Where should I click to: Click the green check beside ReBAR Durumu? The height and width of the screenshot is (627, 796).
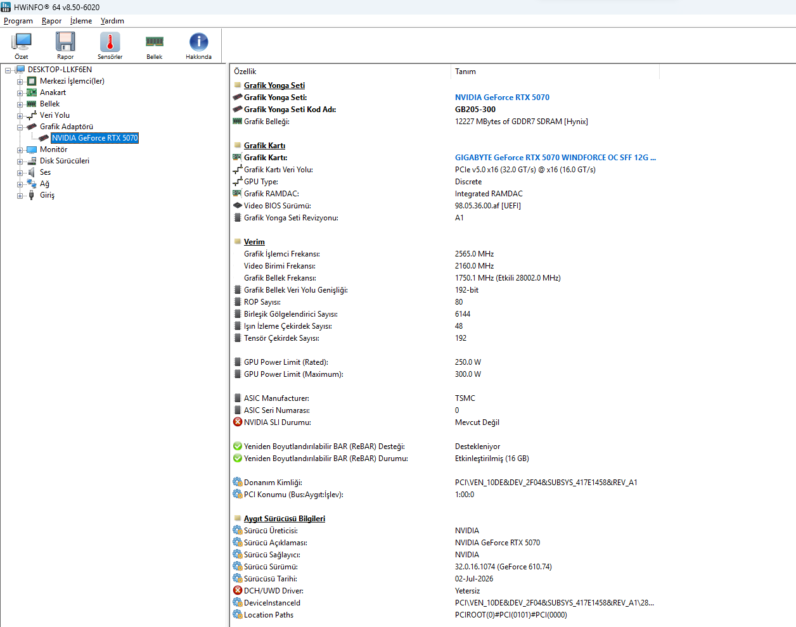coord(238,458)
